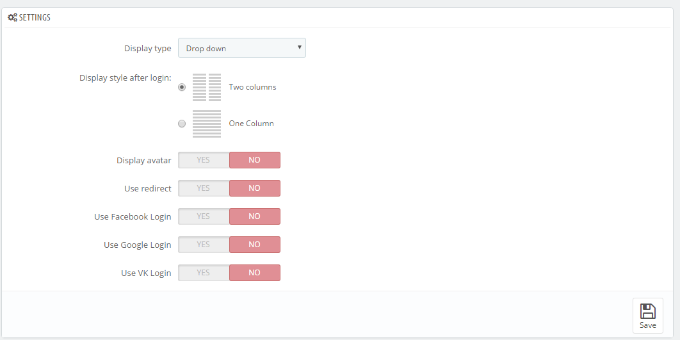The image size is (680, 340).
Task: Click NO for Display avatar
Action: click(255, 160)
